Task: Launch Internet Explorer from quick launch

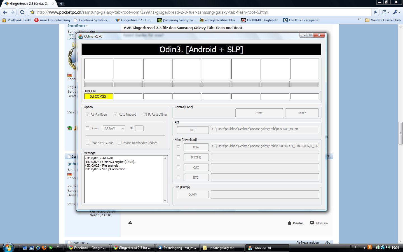Action: pos(38,248)
